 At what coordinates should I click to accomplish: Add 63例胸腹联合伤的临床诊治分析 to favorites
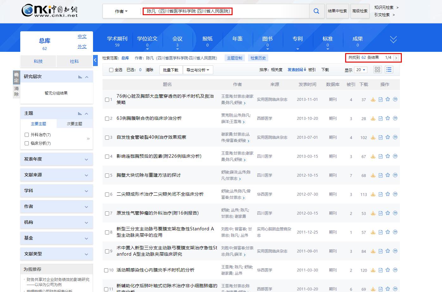(x=388, y=118)
